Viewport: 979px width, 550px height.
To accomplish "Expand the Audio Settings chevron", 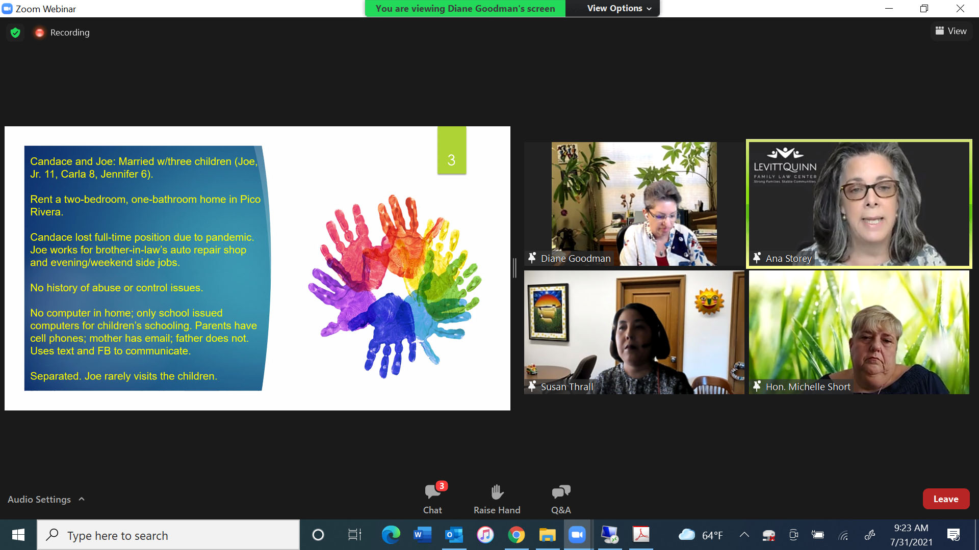I will point(82,499).
